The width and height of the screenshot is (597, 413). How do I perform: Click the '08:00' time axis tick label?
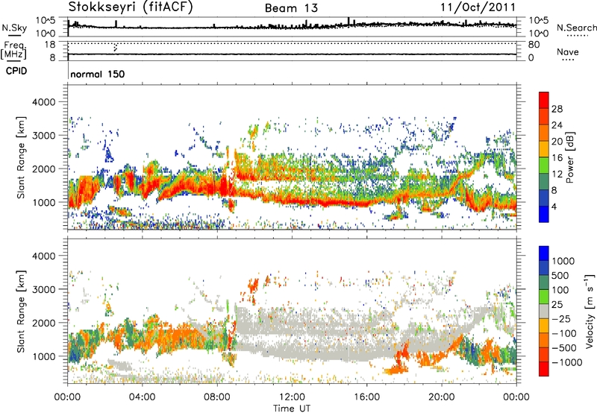pyautogui.click(x=216, y=397)
